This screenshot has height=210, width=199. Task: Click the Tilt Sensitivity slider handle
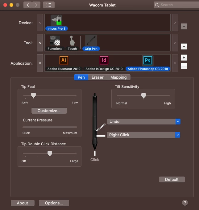coord(143,96)
